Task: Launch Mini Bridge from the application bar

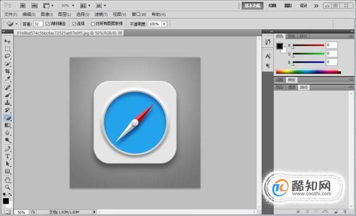Action: point(34,6)
